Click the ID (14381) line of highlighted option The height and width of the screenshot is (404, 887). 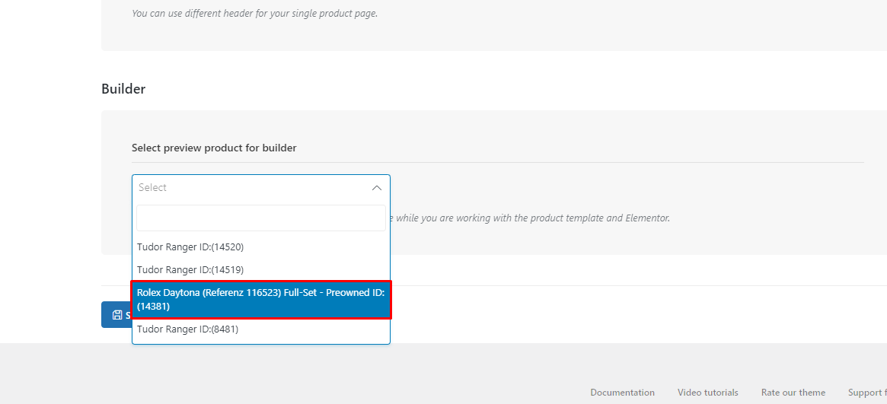153,307
